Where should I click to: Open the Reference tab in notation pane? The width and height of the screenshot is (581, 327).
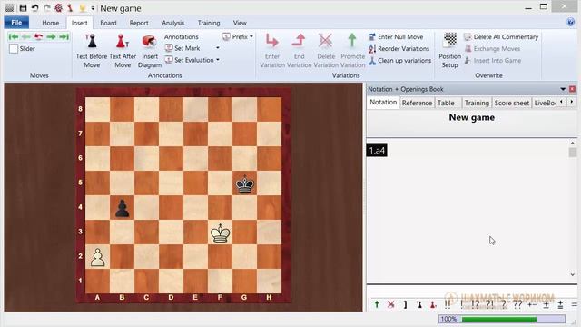coord(417,103)
